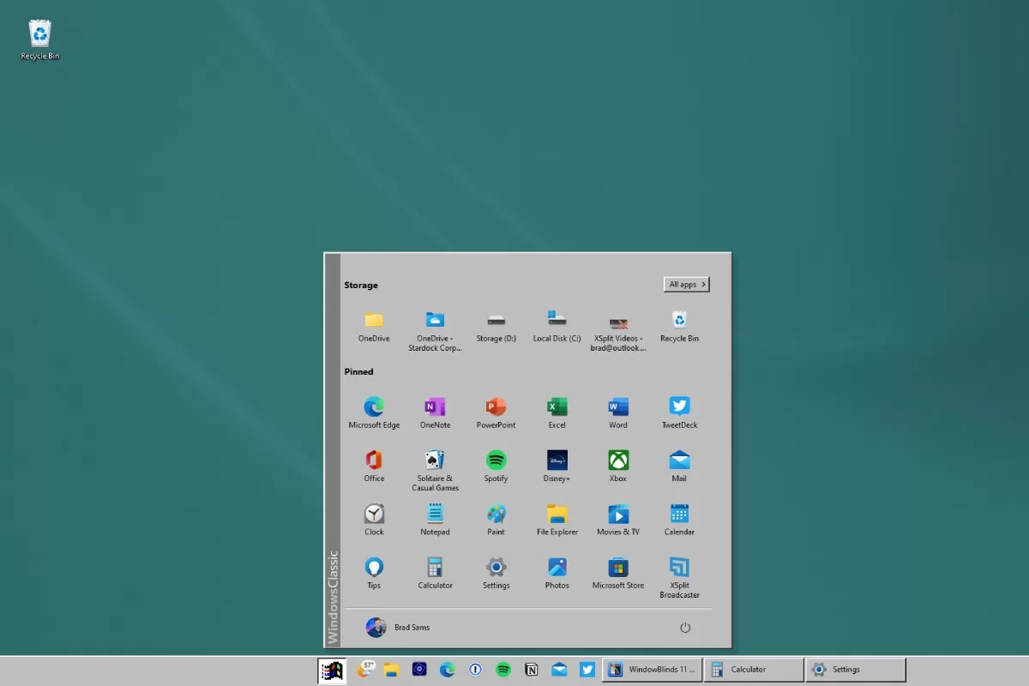Open Notion from the taskbar
The height and width of the screenshot is (686, 1029).
532,670
